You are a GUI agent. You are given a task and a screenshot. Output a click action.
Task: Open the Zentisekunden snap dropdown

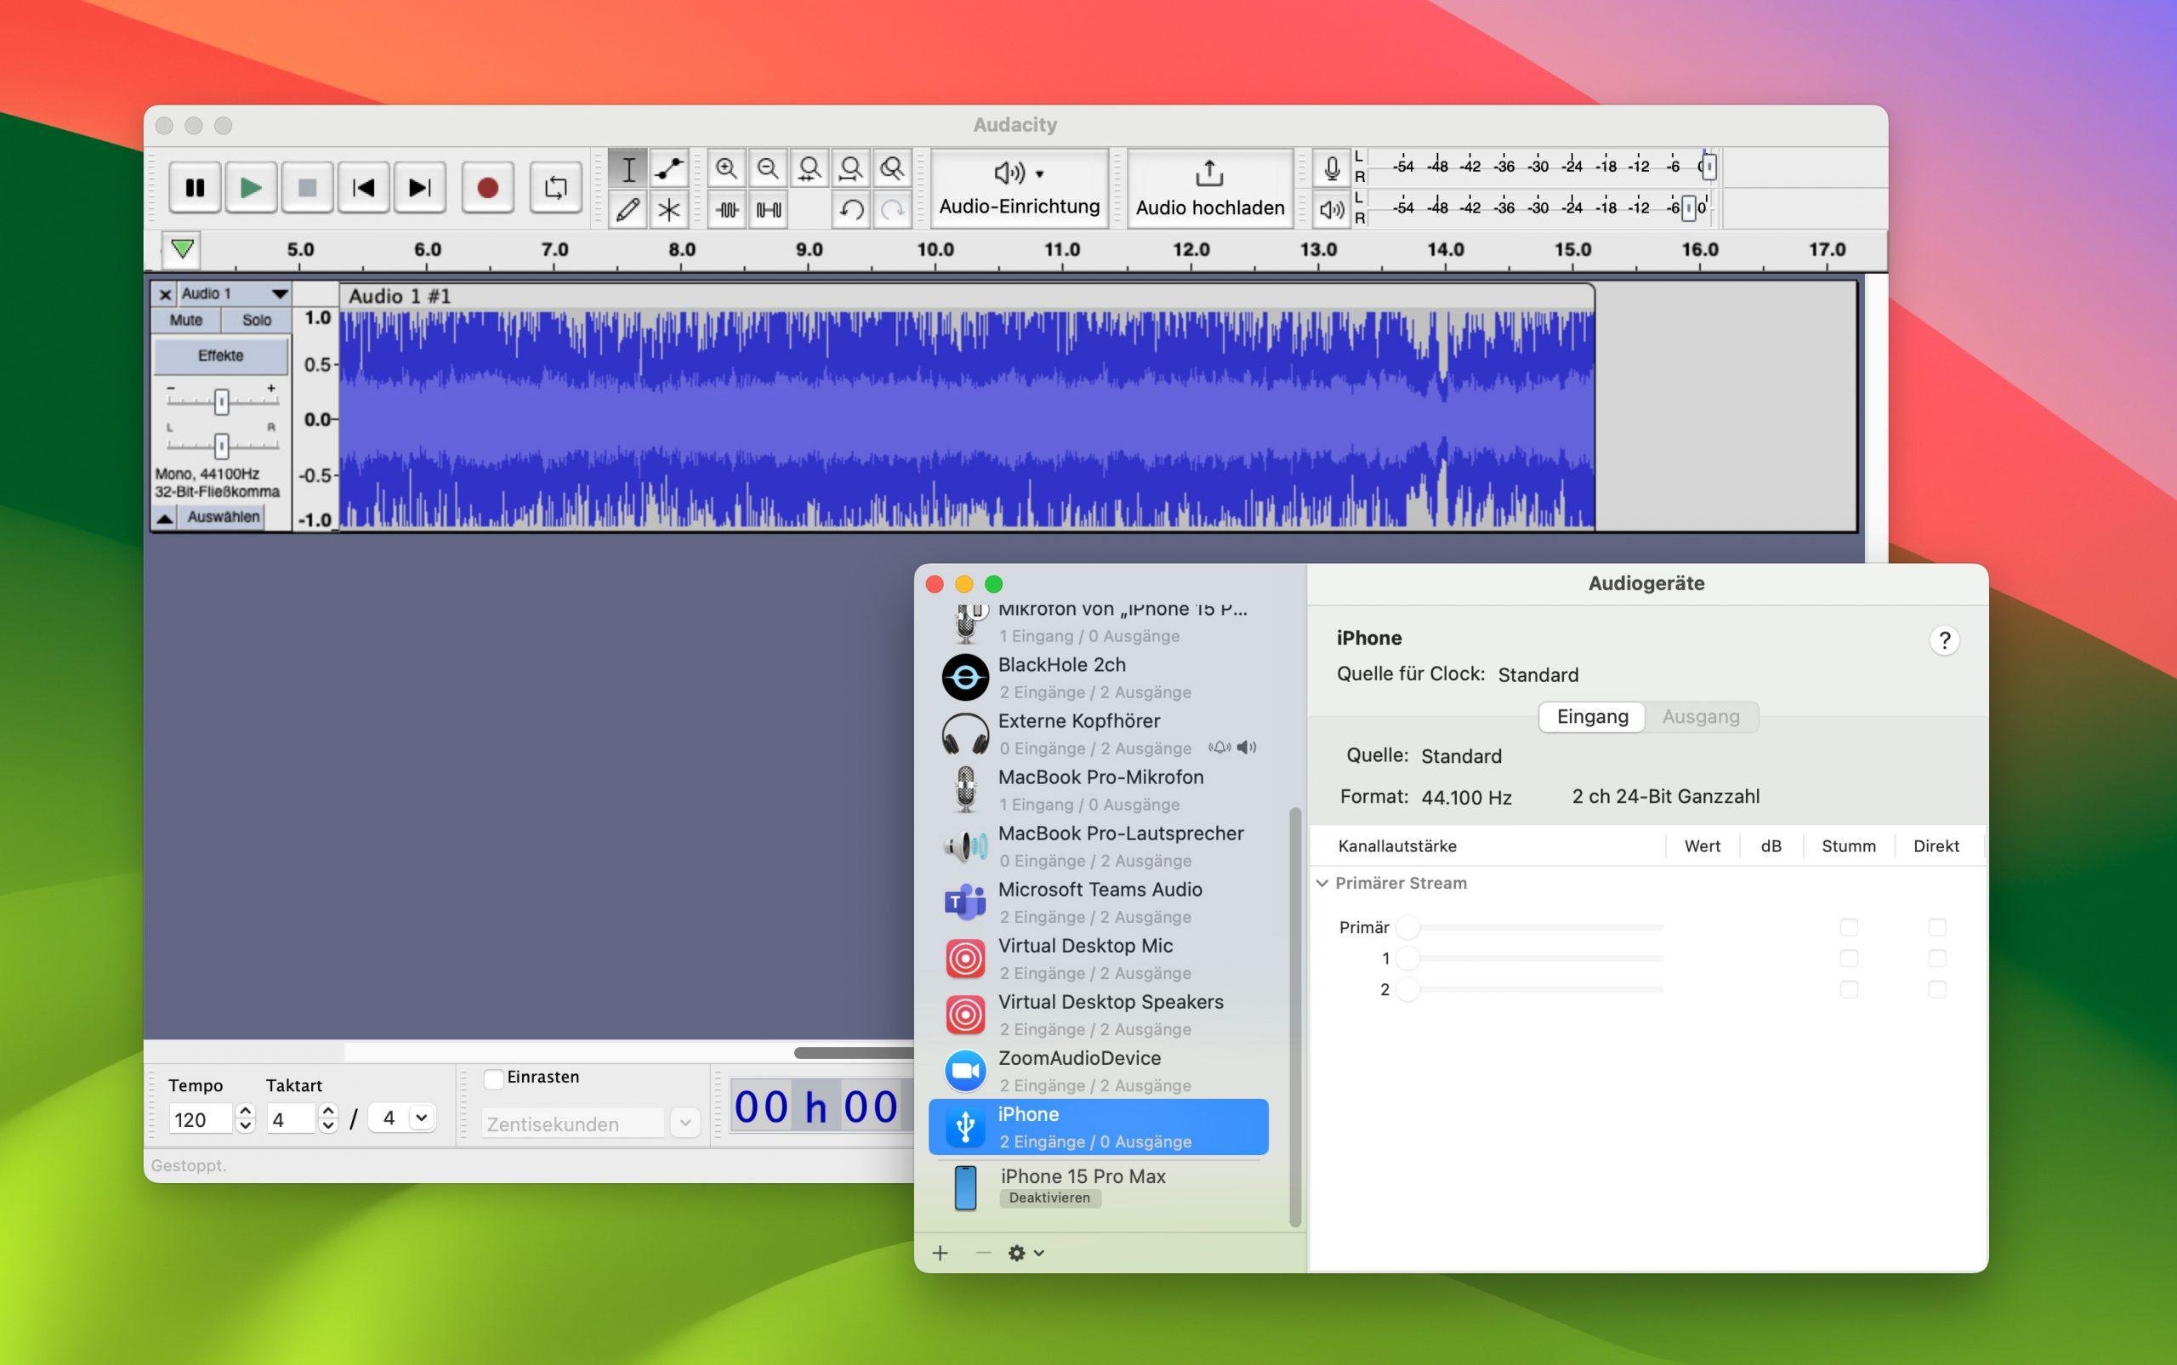(685, 1123)
